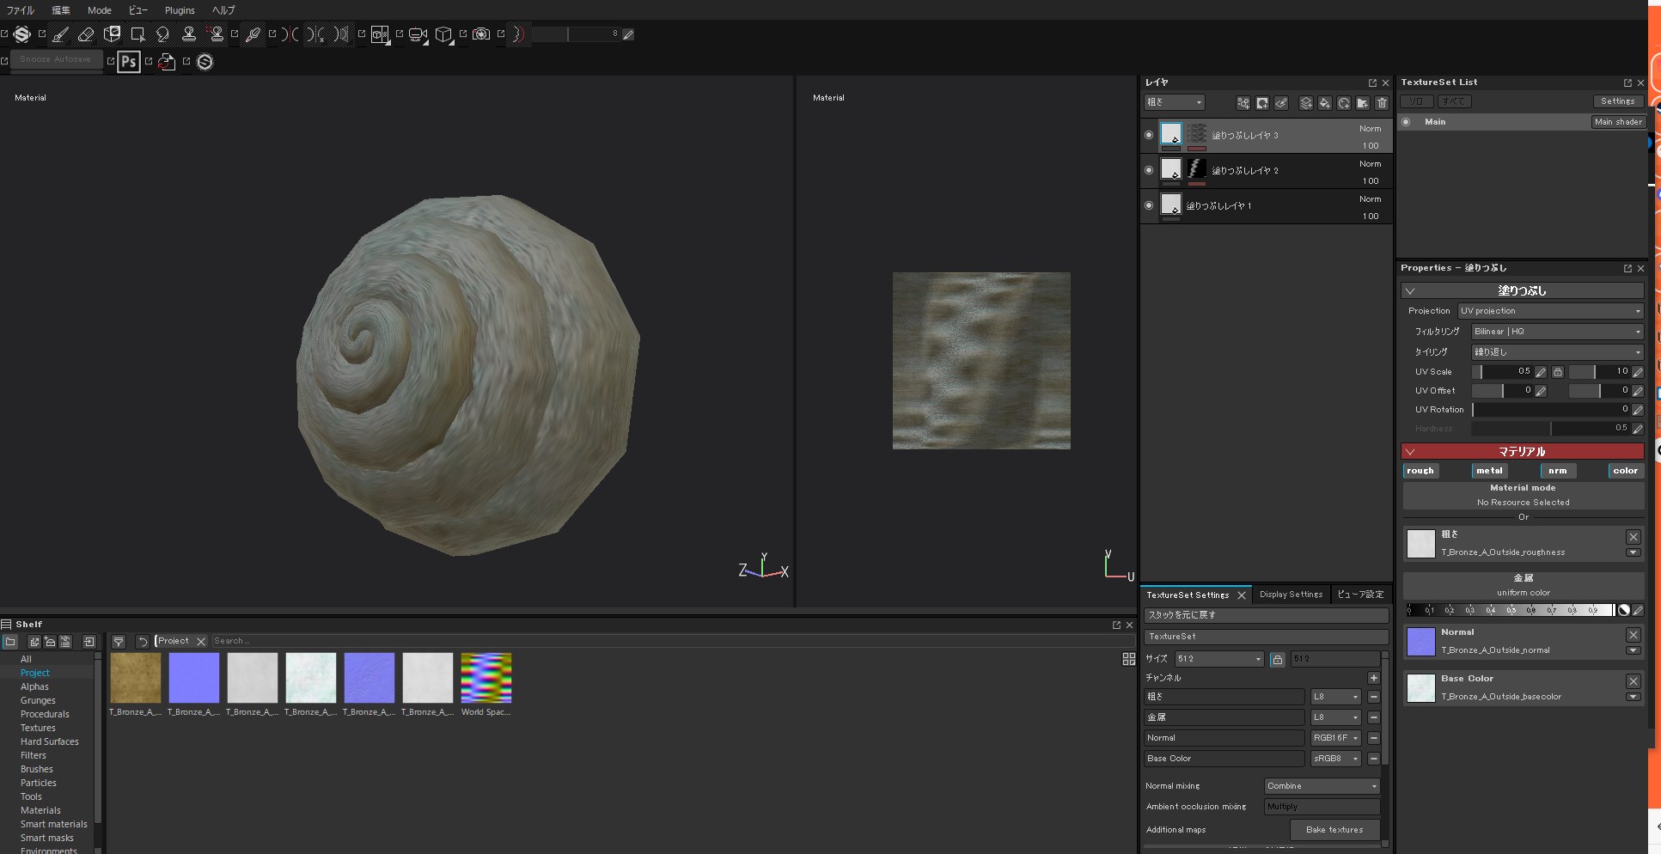Hide layer 塗りつぶしレイヤ 2
The height and width of the screenshot is (854, 1661).
click(1149, 170)
